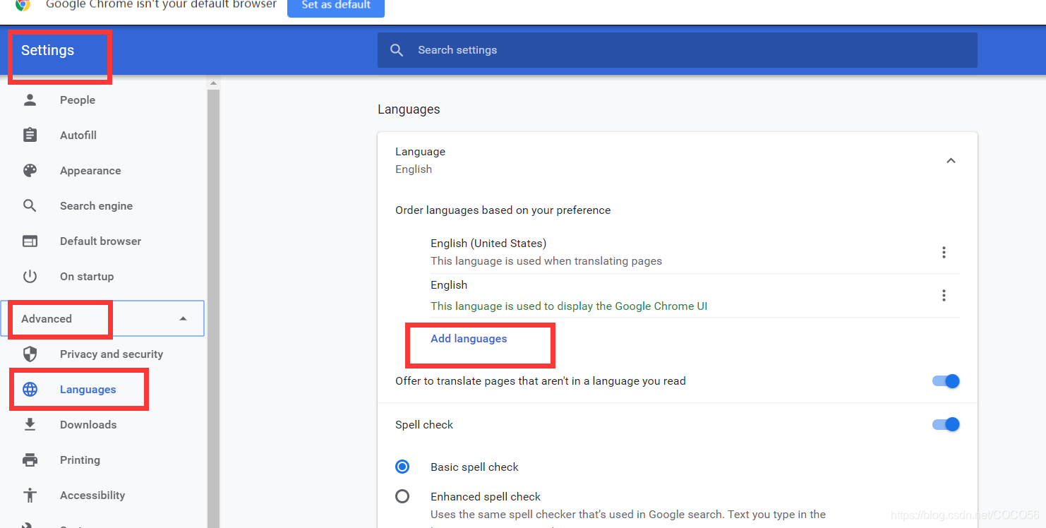Screen dimensions: 1046x528
Task: Click the Search engine magnifier icon
Action: pyautogui.click(x=30, y=205)
